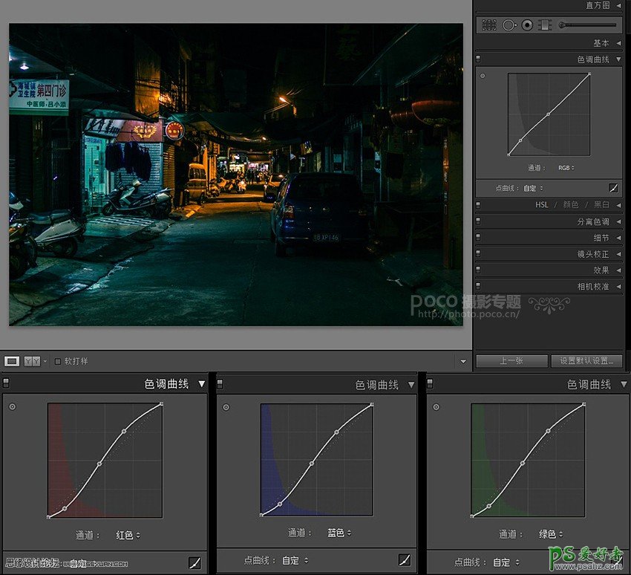Open the 红色 channel dropdown
631x575 pixels.
point(128,535)
